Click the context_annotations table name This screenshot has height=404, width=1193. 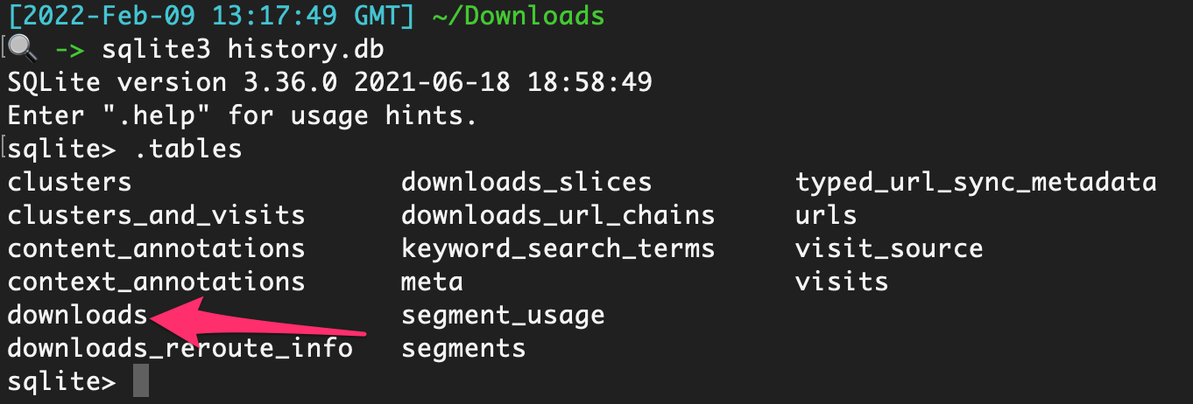click(156, 282)
